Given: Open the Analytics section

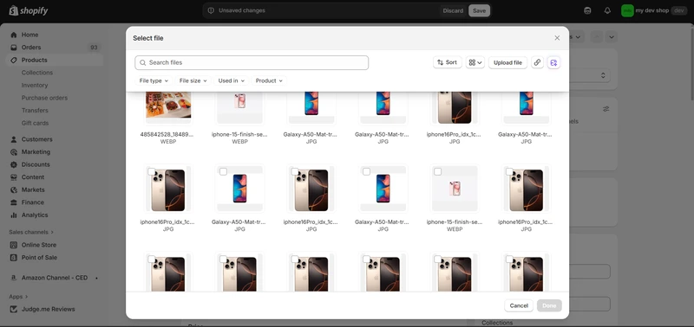Looking at the screenshot, I should point(35,215).
